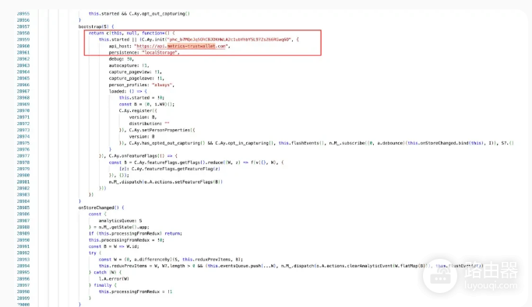Click the C.Ay.has_opted_out_capturing() call
The height and width of the screenshot is (307, 532).
coord(167,143)
